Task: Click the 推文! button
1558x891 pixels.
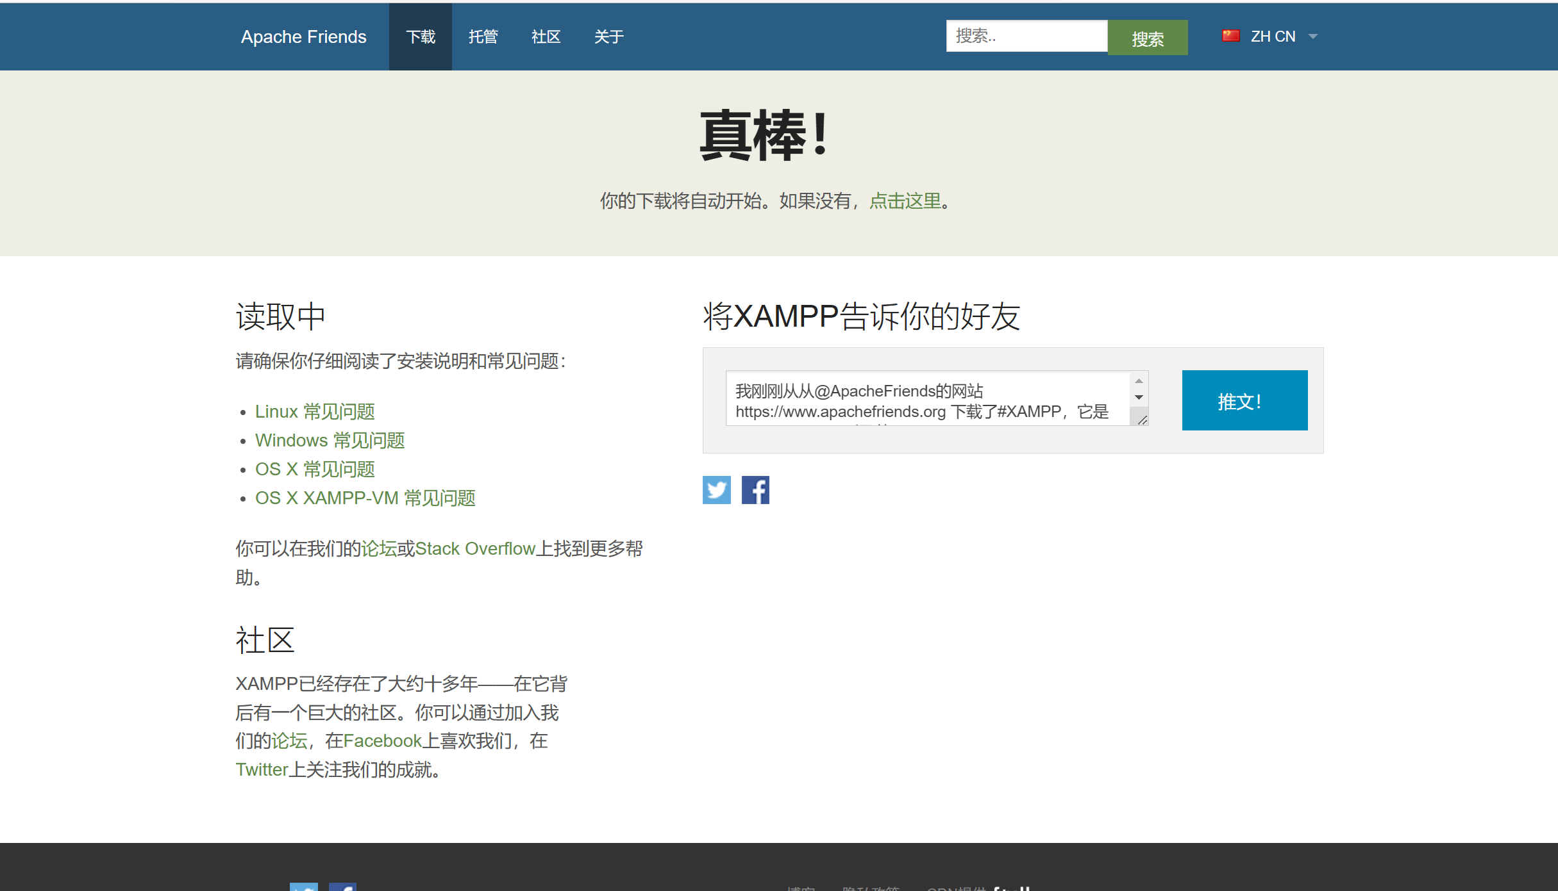Action: 1243,400
